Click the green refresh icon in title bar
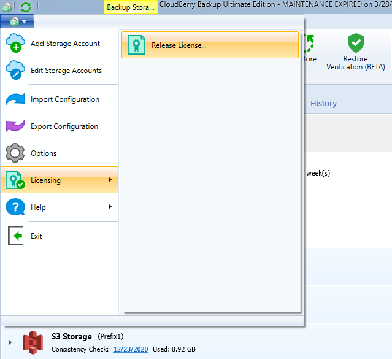The image size is (392, 359). 26,7
